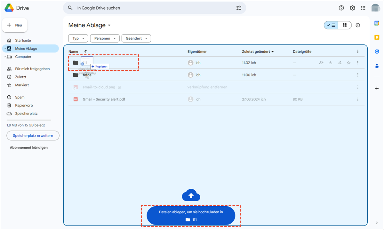Open the help and support icon

click(341, 8)
